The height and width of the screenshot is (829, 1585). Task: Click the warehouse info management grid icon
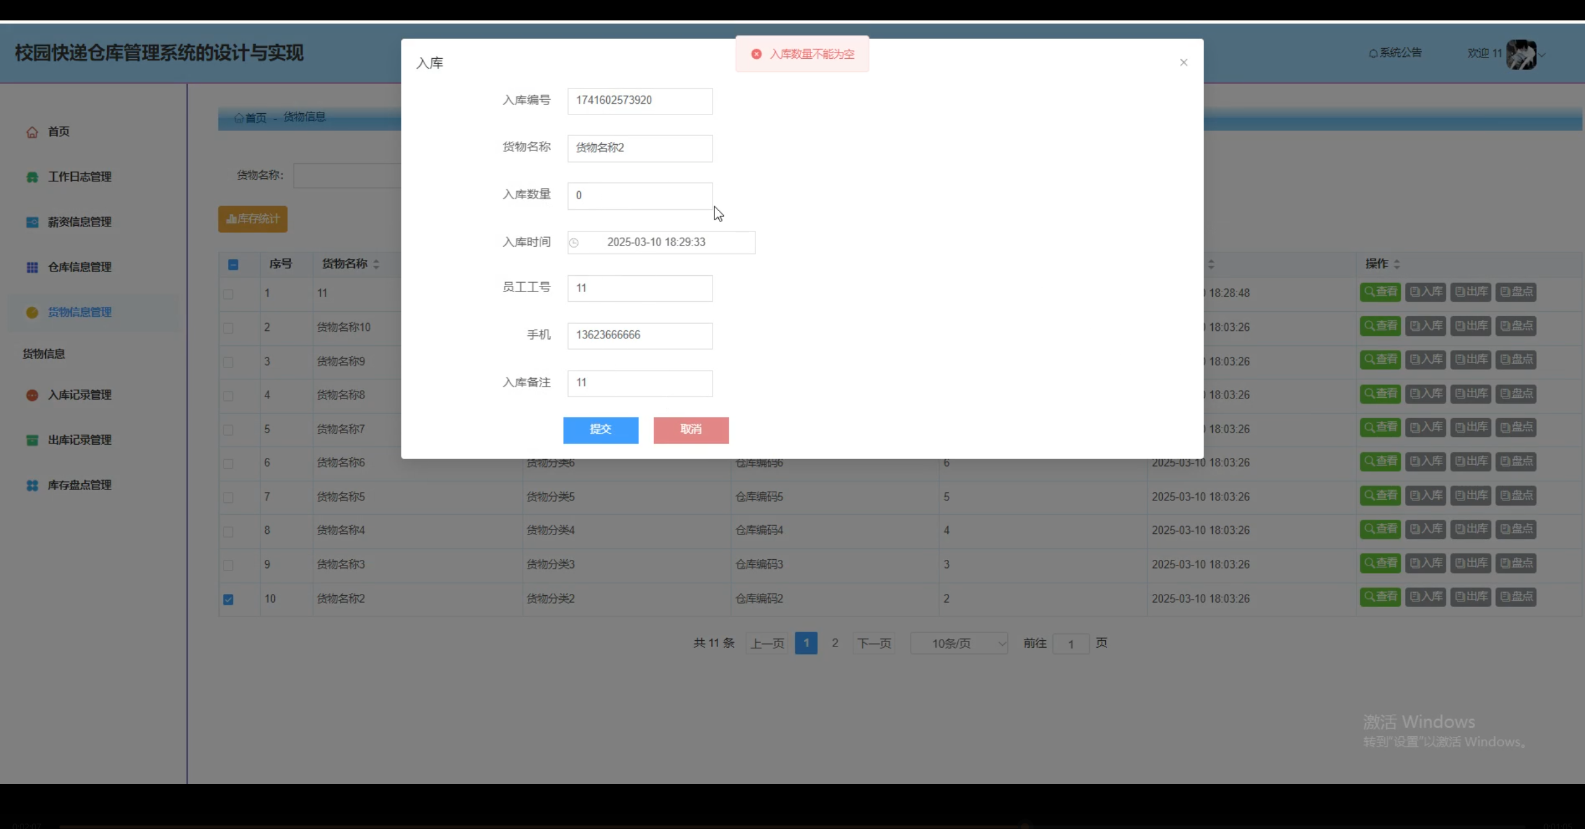pos(32,267)
